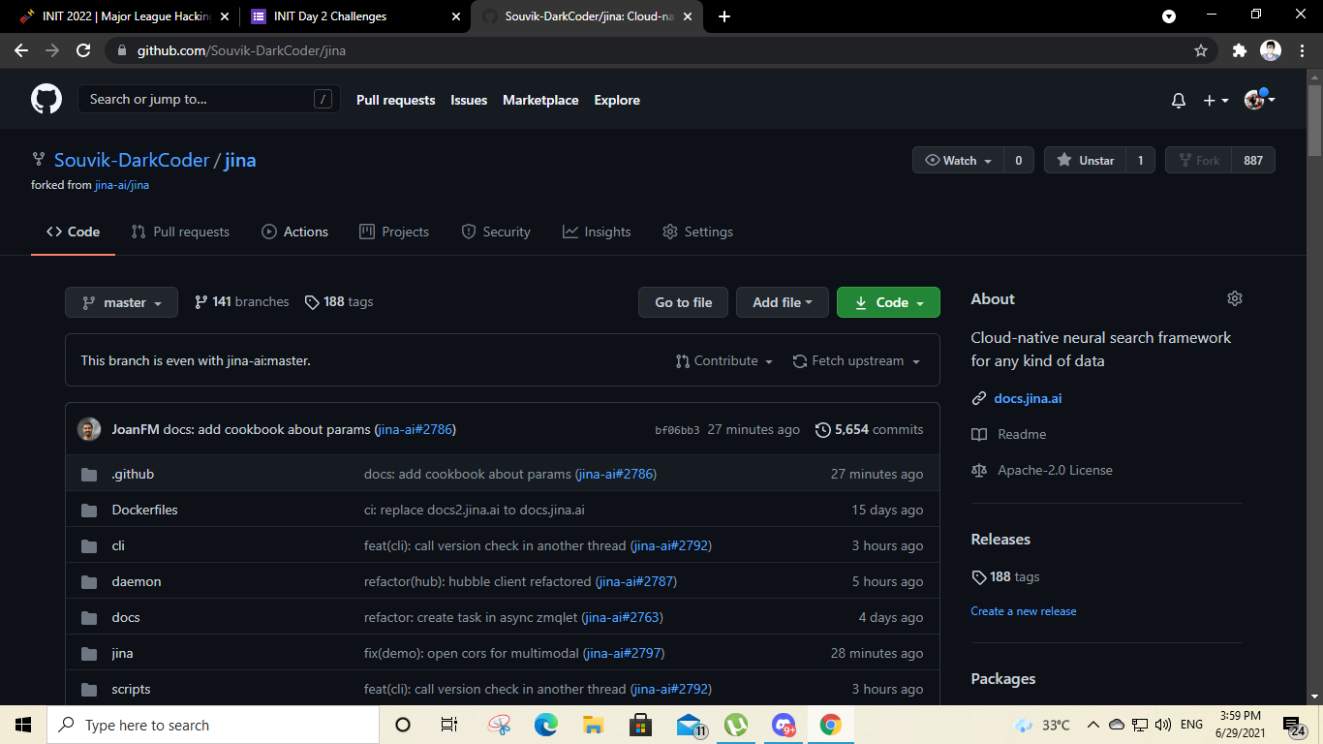Open the commit history clock icon
The height and width of the screenshot is (744, 1323).
coord(823,429)
